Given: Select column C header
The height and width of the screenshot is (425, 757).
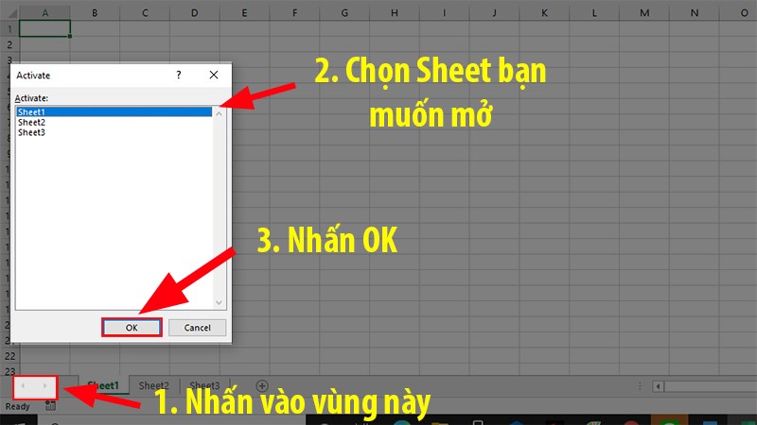Looking at the screenshot, I should click(x=145, y=13).
